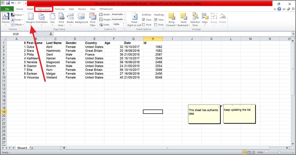Toggle Headings Print checkbox

coord(156,25)
